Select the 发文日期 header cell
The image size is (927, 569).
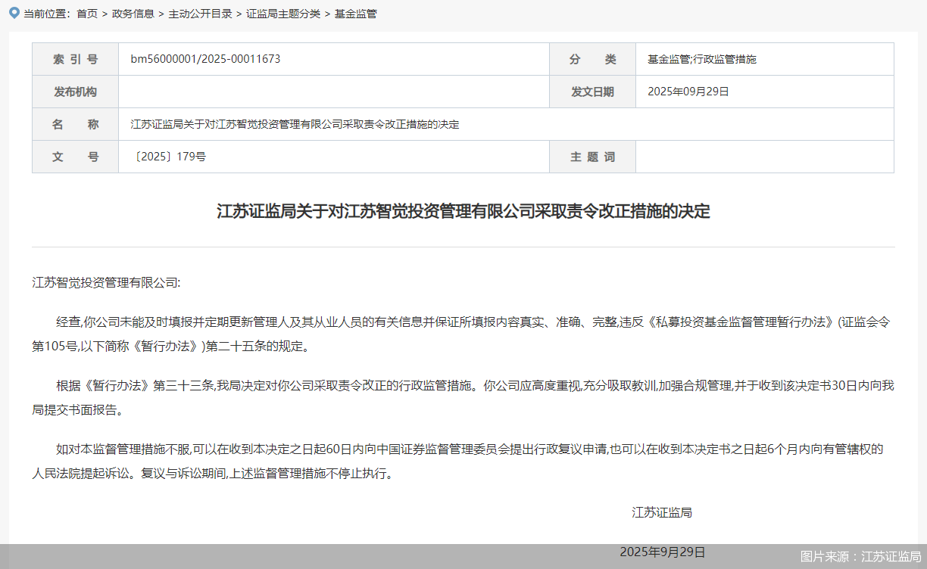pyautogui.click(x=592, y=92)
